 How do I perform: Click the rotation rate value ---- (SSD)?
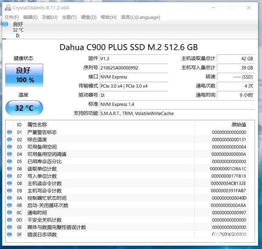236,77
